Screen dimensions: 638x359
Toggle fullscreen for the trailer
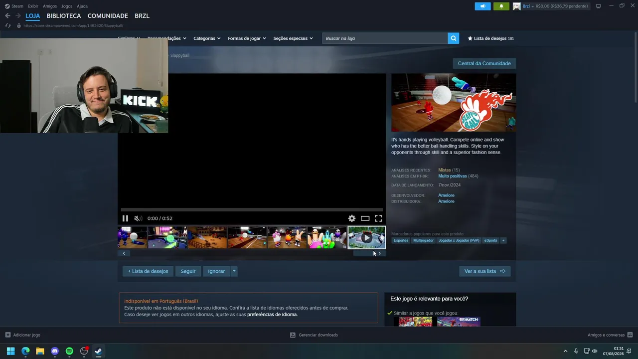pyautogui.click(x=378, y=218)
